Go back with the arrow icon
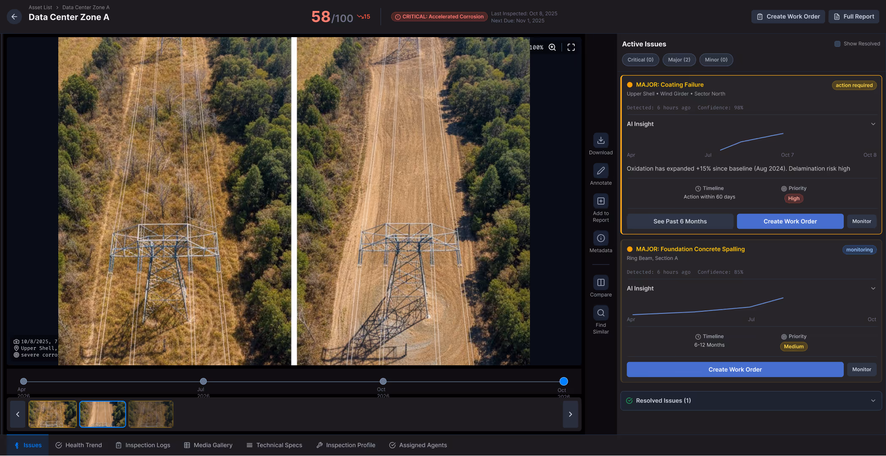Viewport: 886px width, 456px height. click(x=14, y=16)
